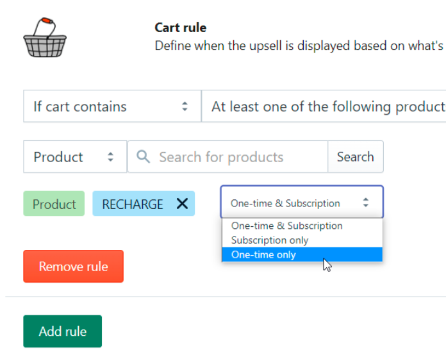The width and height of the screenshot is (446, 357).
Task: Click the arrows icon on "If cart contains"
Action: (185, 106)
